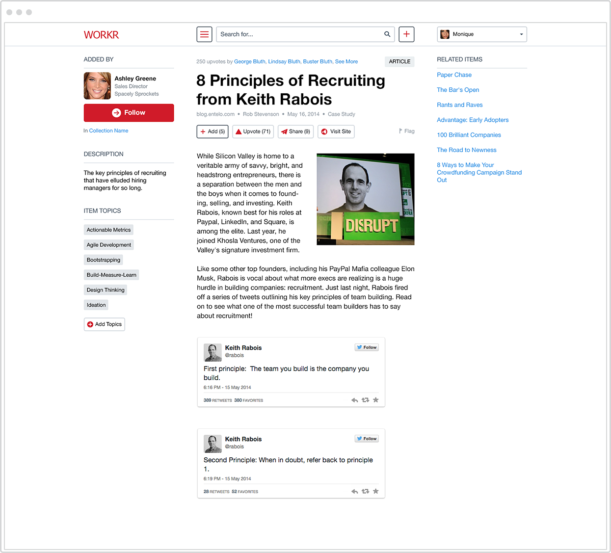Open the hamburger menu button
The height and width of the screenshot is (553, 611).
tap(205, 34)
